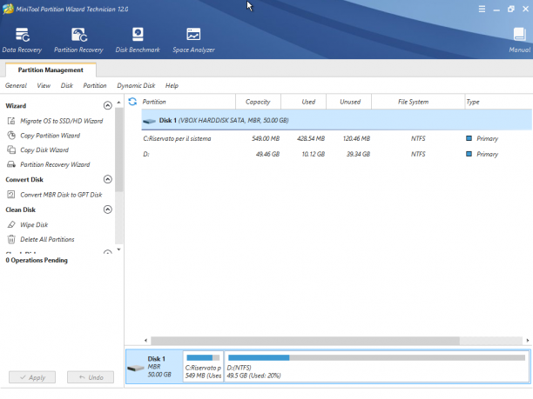The image size is (533, 399).
Task: Select the C:Riservato per il sistema partition row
Action: [x=336, y=138]
